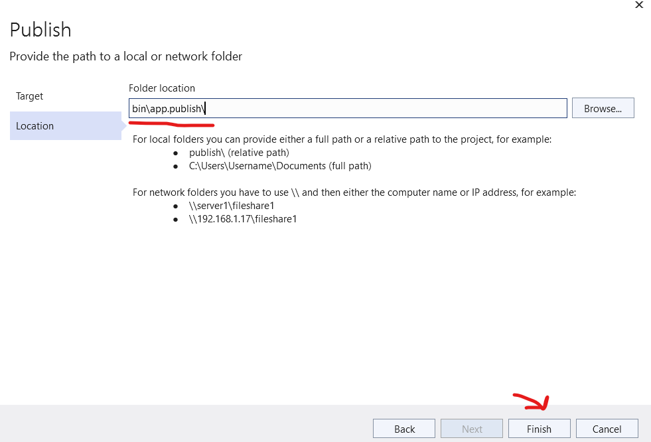This screenshot has width=651, height=442.
Task: Click the 'publish\ (relative path)' example
Action: (x=239, y=152)
